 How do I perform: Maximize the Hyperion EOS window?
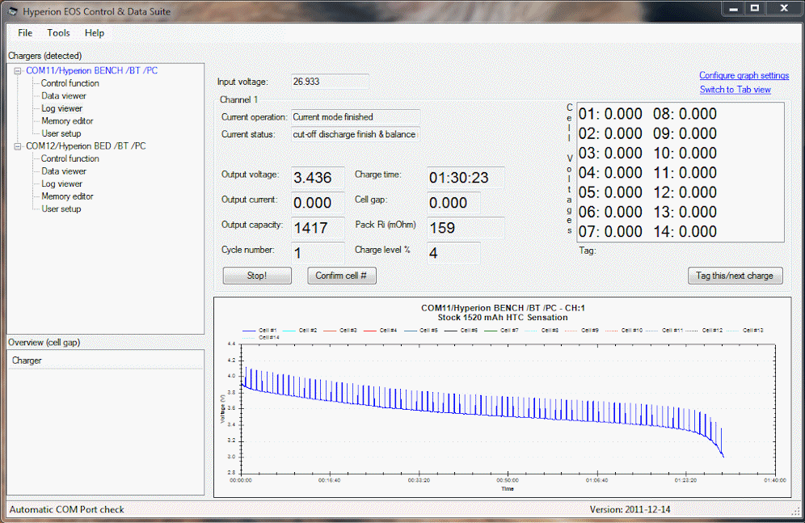[x=755, y=8]
